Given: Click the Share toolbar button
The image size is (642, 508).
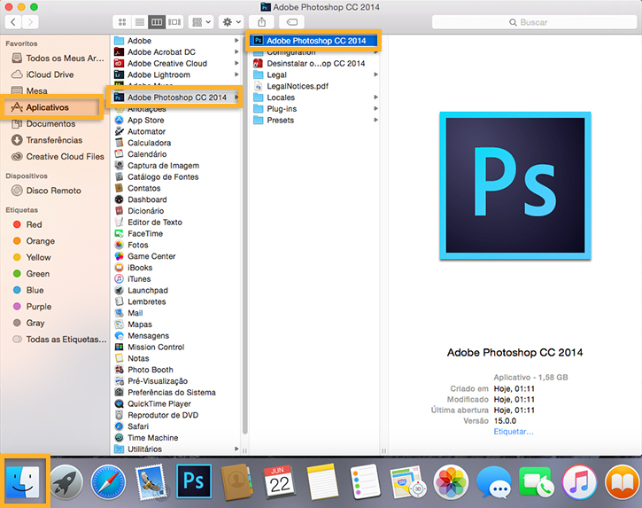Looking at the screenshot, I should pyautogui.click(x=261, y=22).
